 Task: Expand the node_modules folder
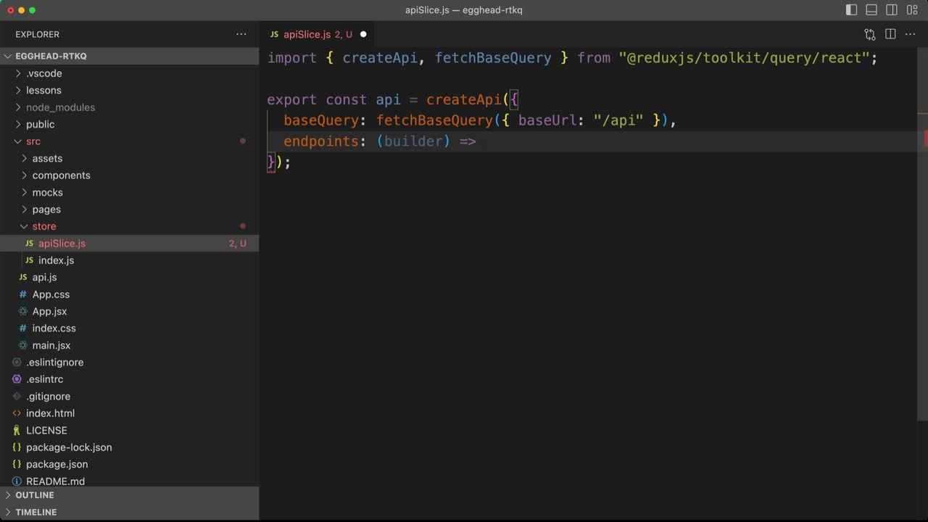click(60, 107)
